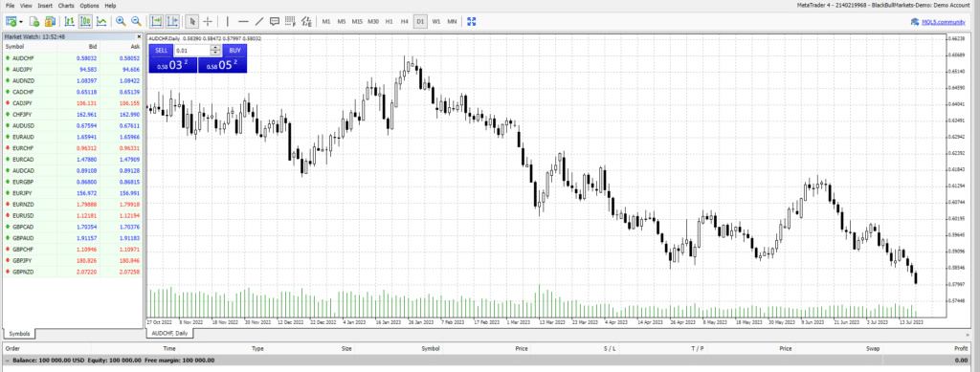Image resolution: width=980 pixels, height=372 pixels.
Task: Set timeframe to M30
Action: click(x=373, y=21)
